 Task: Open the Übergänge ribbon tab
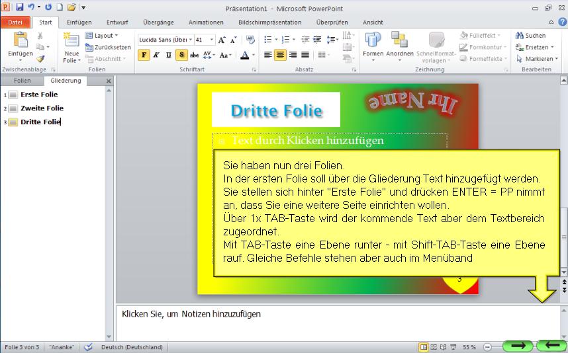[158, 22]
